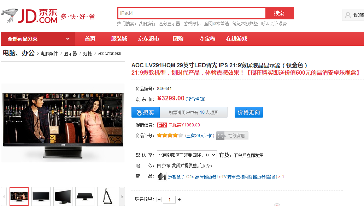Viewport: 364px width, 206px height.
Task: Click the main product image of AOC monitor
Action: [x=63, y=123]
